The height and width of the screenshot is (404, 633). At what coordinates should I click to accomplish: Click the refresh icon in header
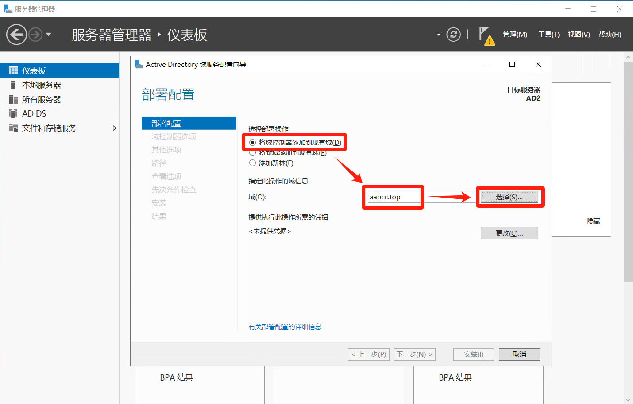[x=453, y=35]
